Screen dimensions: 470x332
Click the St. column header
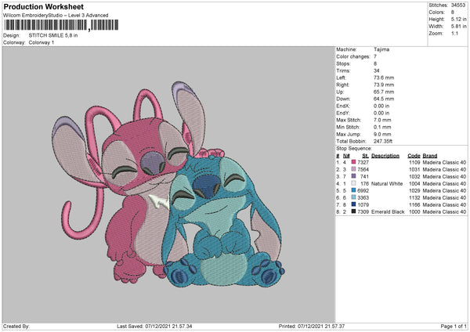point(365,155)
